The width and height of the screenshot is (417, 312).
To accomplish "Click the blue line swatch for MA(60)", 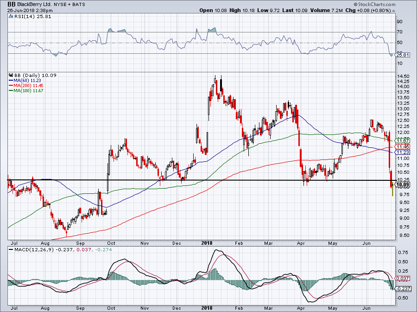I will pyautogui.click(x=11, y=81).
